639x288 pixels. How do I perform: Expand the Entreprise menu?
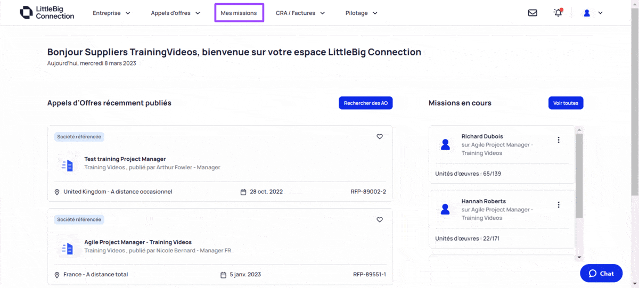pyautogui.click(x=111, y=13)
